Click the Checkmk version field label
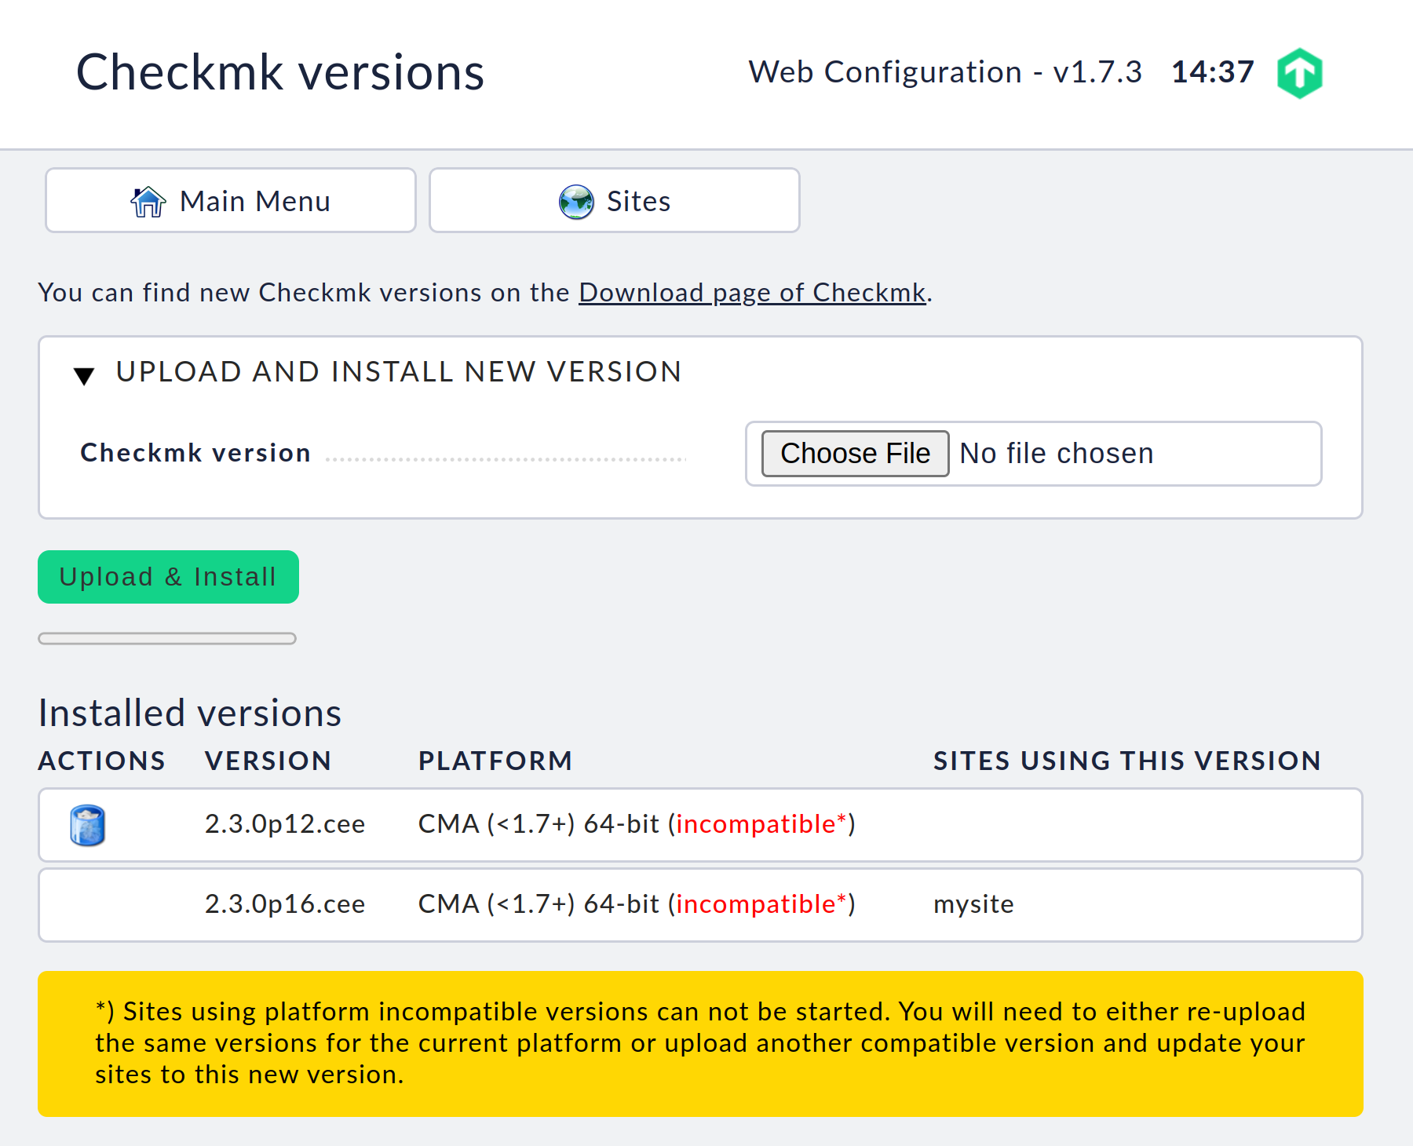 pos(195,453)
